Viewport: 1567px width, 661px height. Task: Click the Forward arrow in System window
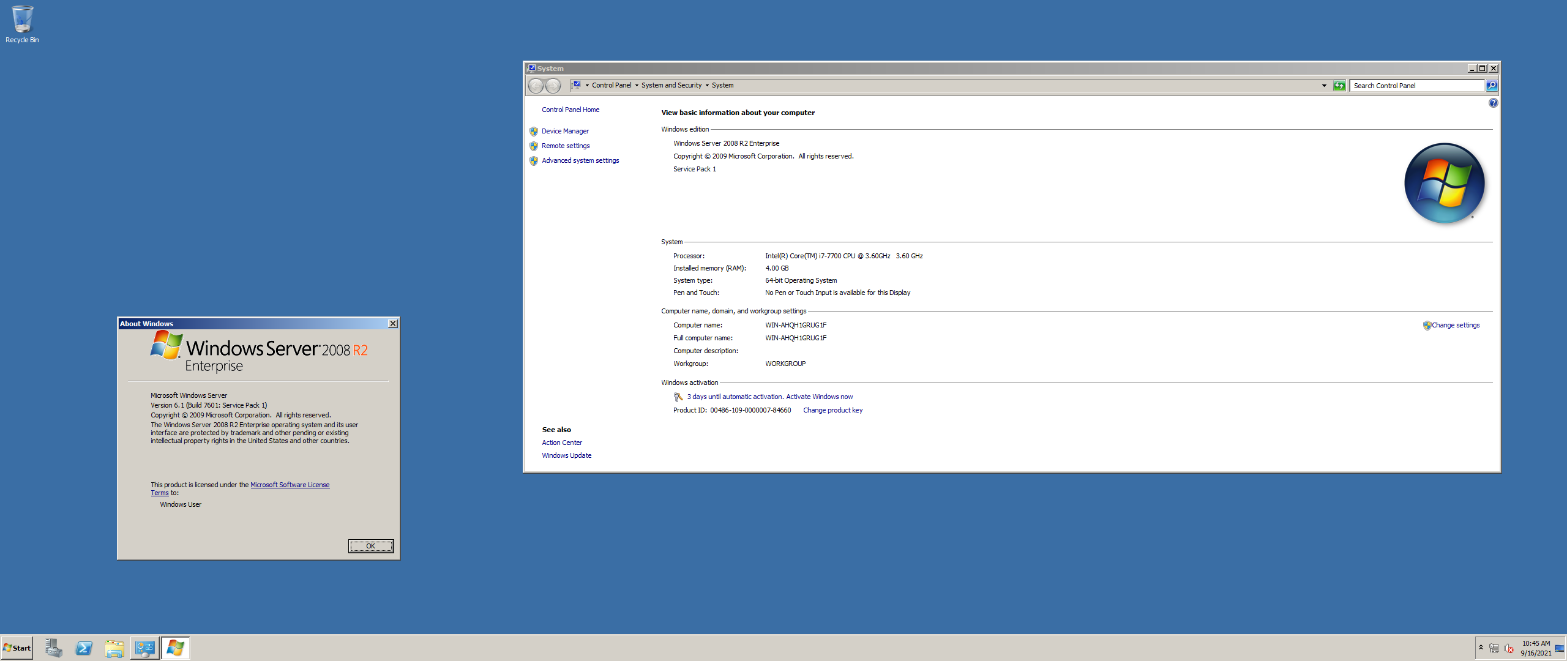[553, 86]
